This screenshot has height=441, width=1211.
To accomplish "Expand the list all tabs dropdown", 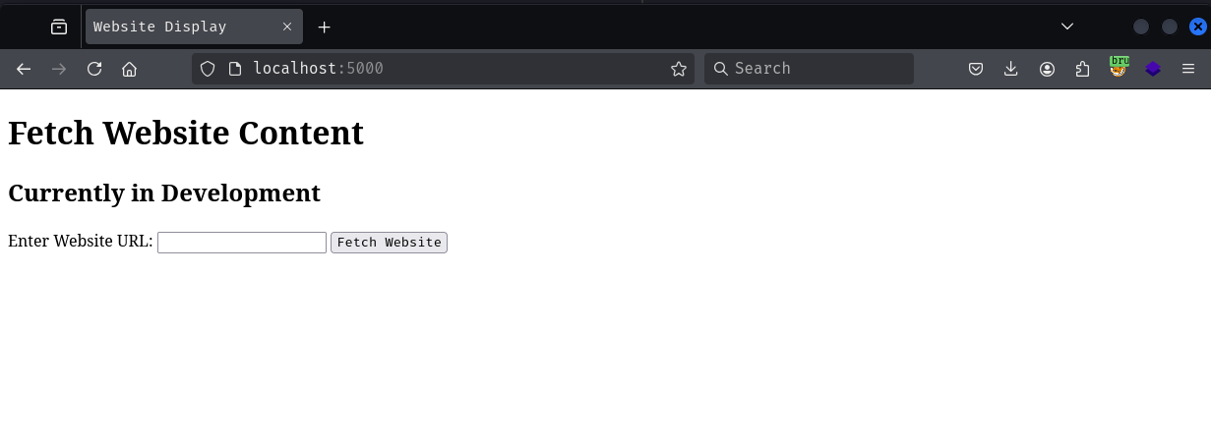I will pos(1067,27).
